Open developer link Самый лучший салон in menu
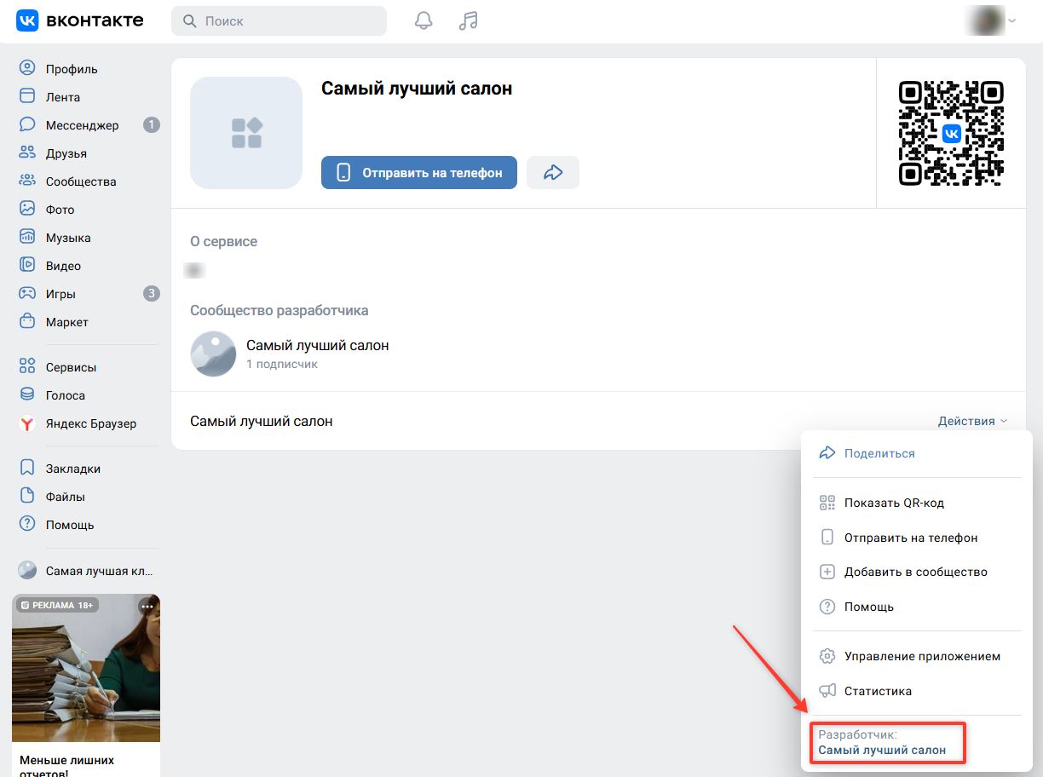The height and width of the screenshot is (777, 1043). [x=882, y=750]
